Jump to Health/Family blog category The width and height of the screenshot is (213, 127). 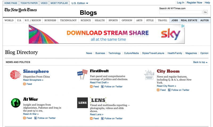click(x=175, y=53)
